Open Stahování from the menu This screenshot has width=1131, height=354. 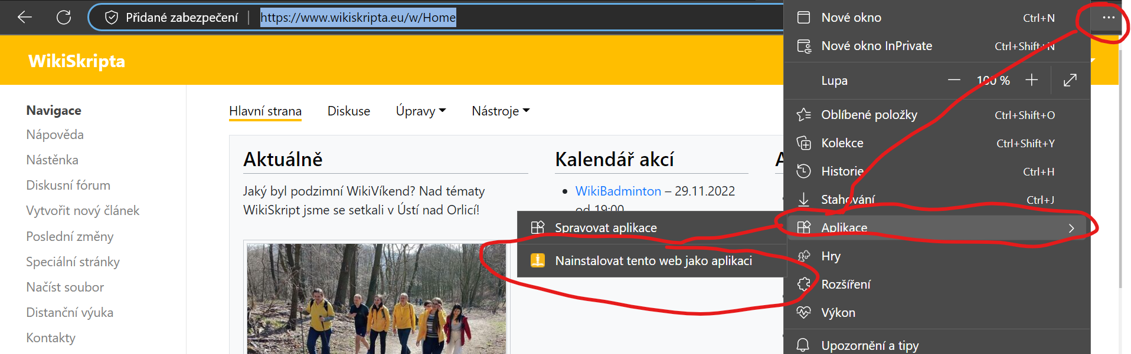937,200
